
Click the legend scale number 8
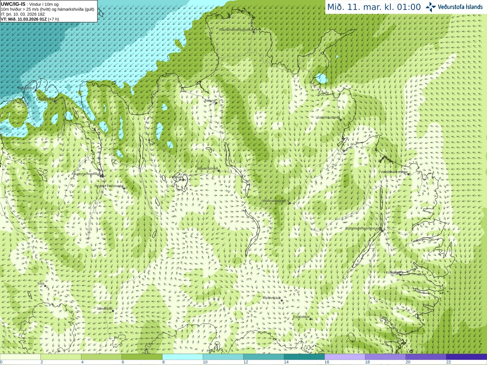(164, 362)
